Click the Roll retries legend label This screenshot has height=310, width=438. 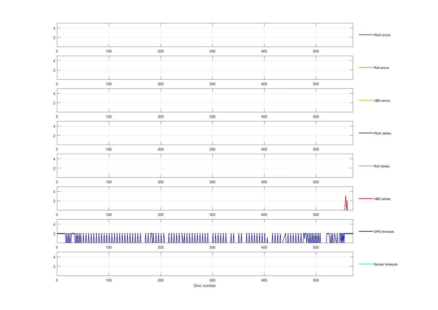pyautogui.click(x=381, y=166)
